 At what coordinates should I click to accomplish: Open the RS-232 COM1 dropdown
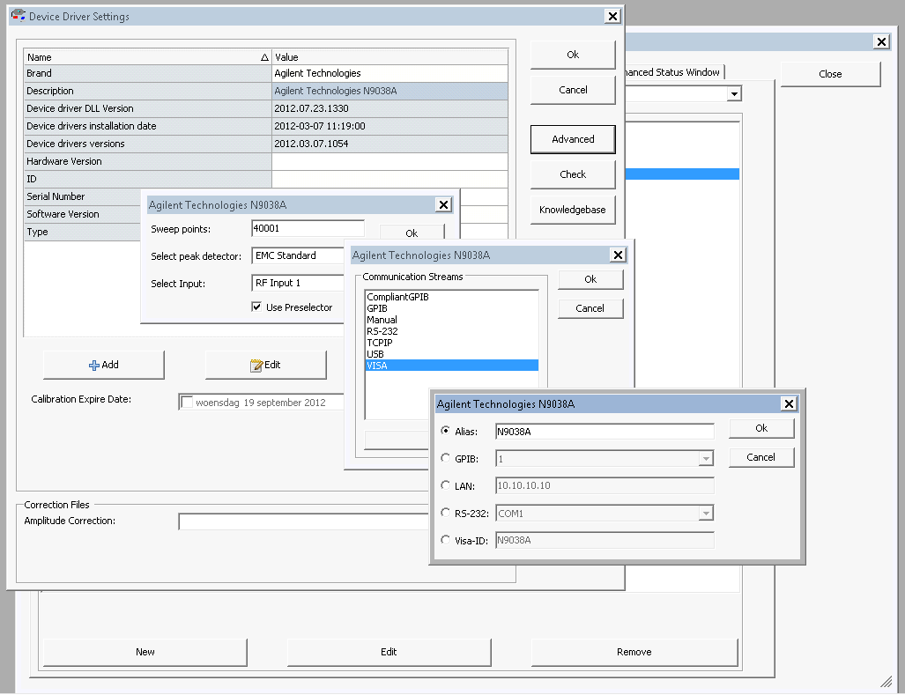[x=706, y=513]
